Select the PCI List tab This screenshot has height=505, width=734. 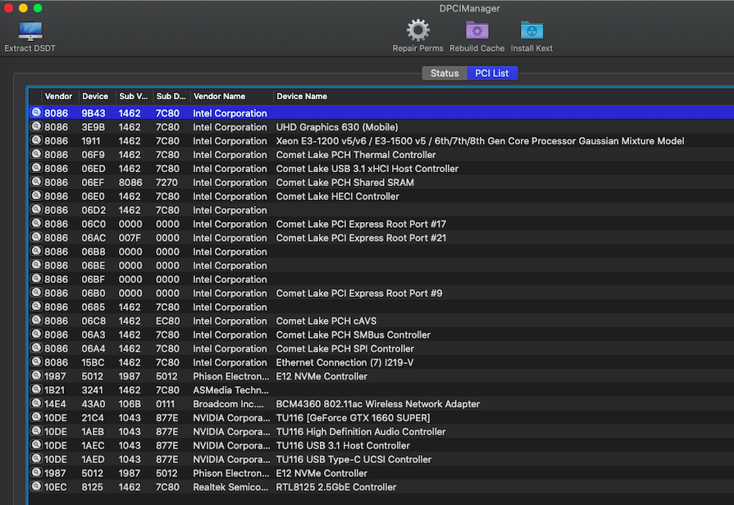(x=492, y=73)
